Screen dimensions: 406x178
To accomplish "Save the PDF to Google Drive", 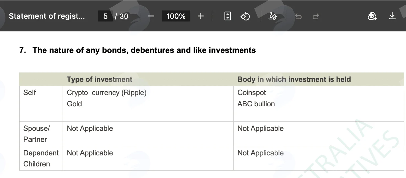I will click(372, 16).
